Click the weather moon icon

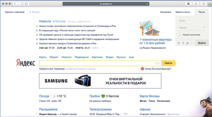click(53, 96)
